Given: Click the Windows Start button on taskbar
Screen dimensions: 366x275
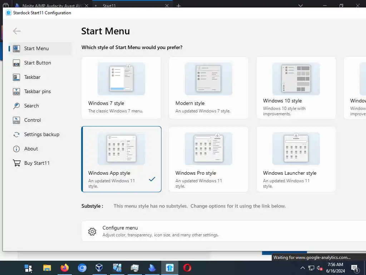Looking at the screenshot, I should [x=28, y=268].
